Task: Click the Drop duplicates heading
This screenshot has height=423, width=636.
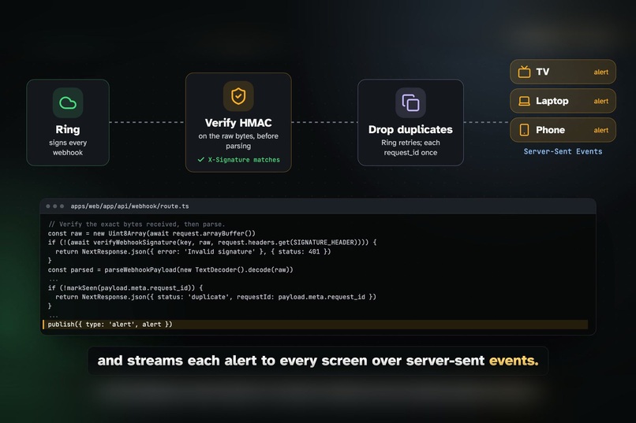Action: click(410, 129)
